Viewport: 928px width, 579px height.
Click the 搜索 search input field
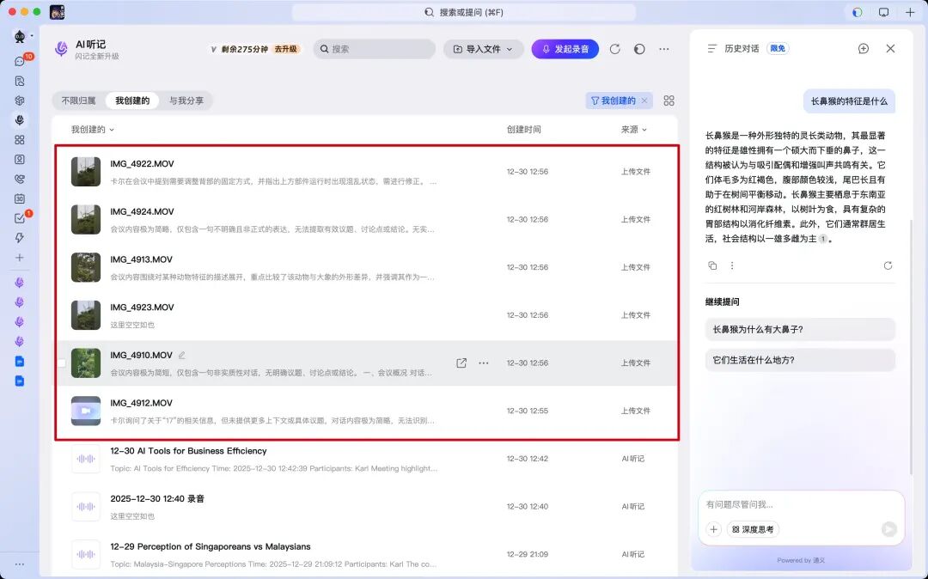point(374,49)
